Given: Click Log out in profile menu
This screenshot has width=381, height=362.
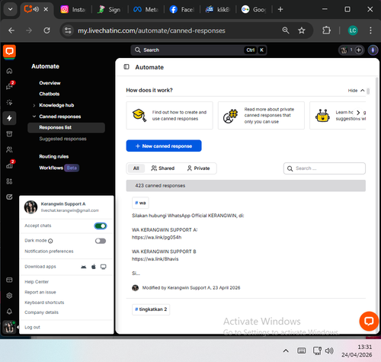Looking at the screenshot, I should (x=32, y=327).
